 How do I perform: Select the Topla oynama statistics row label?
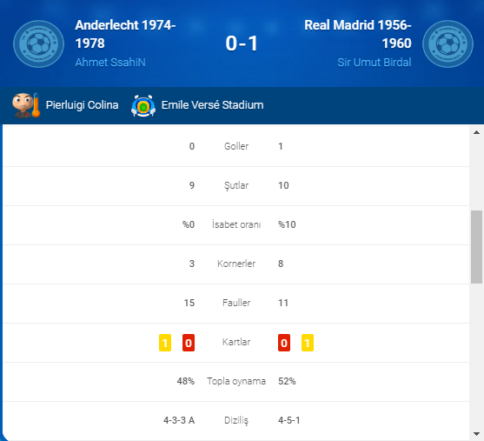click(x=236, y=381)
